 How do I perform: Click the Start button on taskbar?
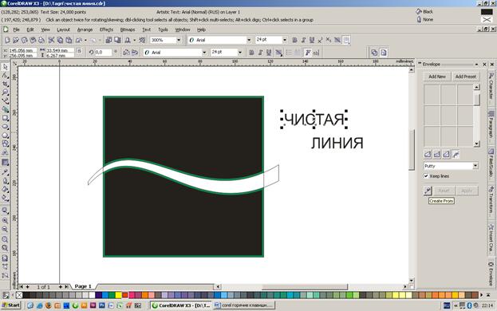[x=11, y=305]
